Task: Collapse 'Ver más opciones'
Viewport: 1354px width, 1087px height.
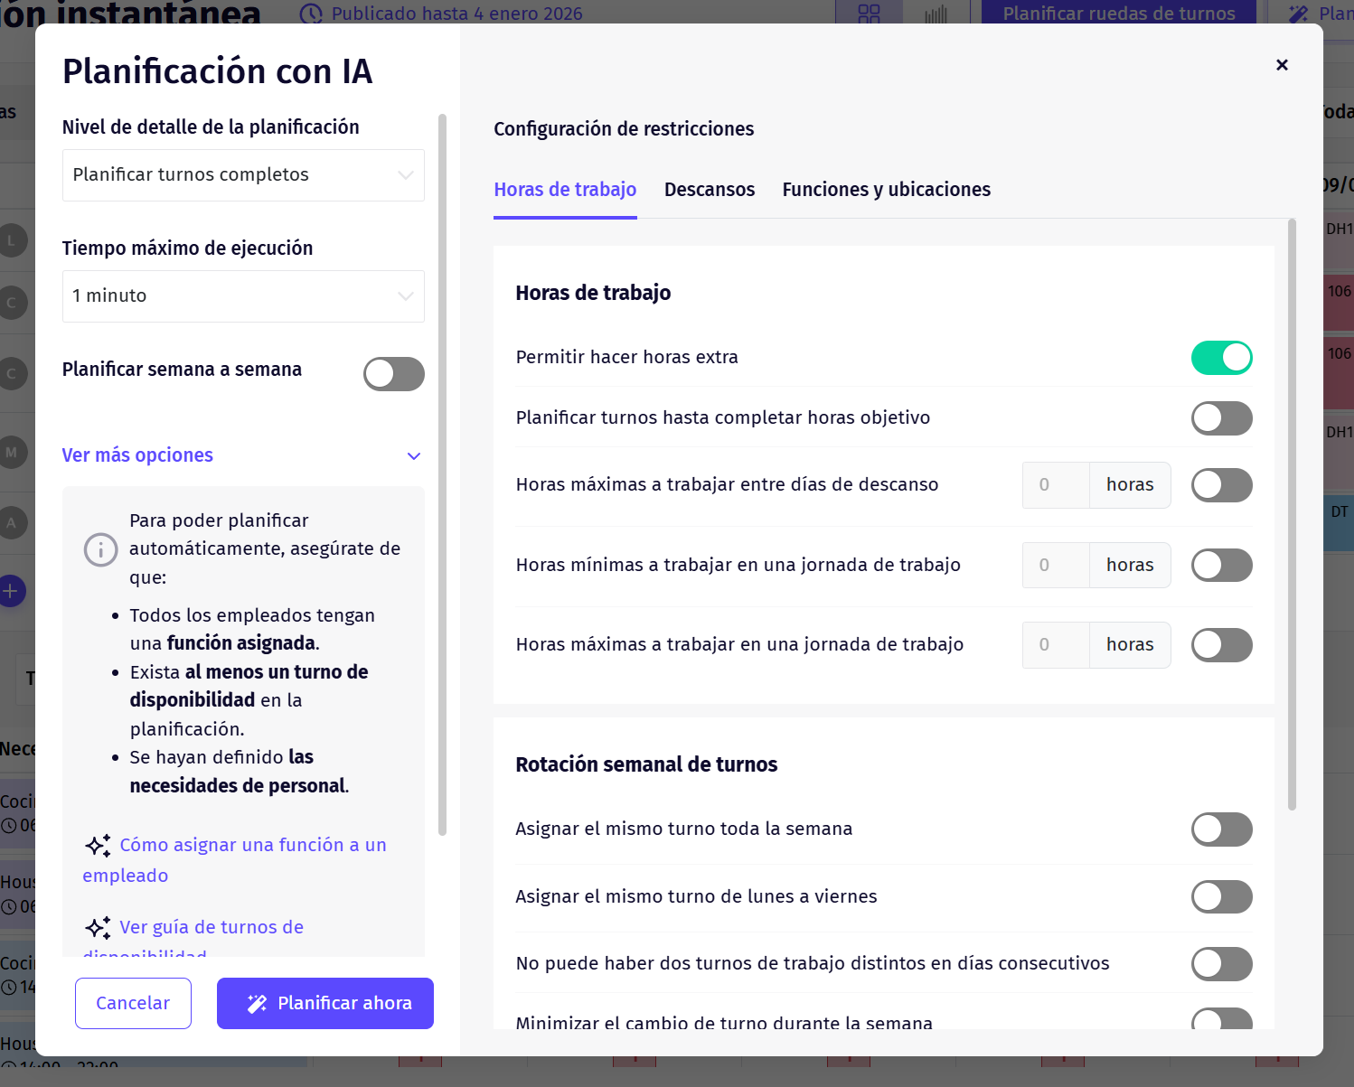Action: 137,454
